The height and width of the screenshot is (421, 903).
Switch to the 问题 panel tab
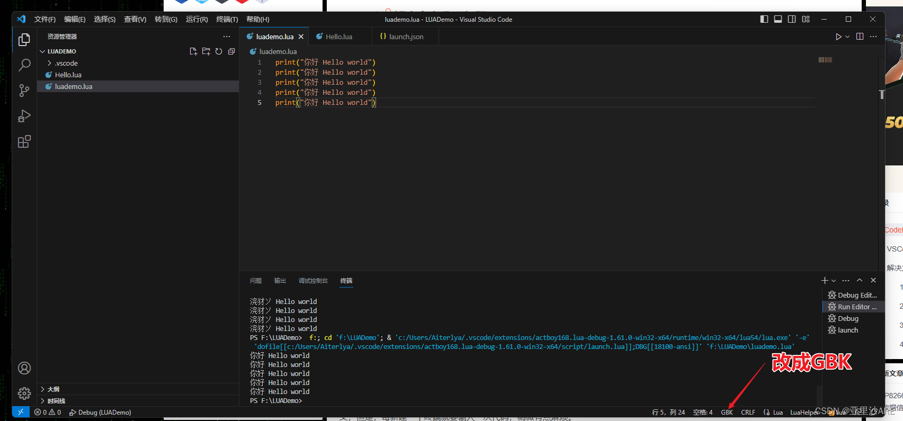click(x=256, y=281)
